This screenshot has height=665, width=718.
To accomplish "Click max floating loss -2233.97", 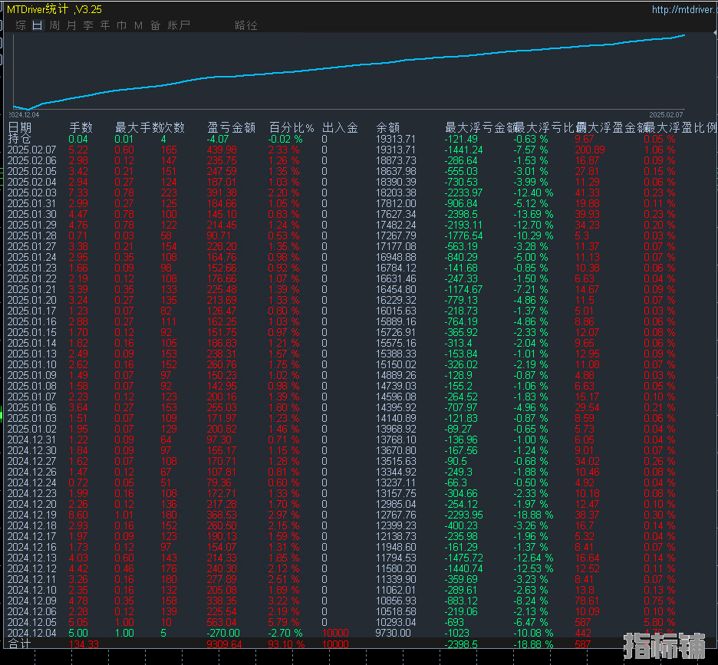I will pyautogui.click(x=464, y=193).
